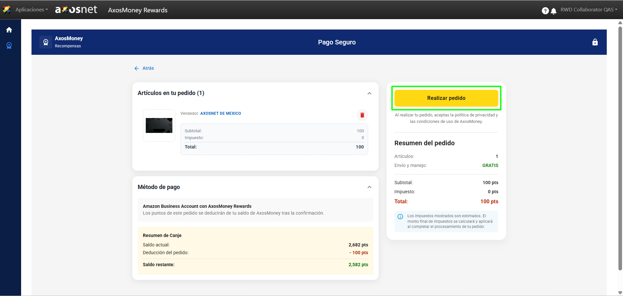
Task: Click the info icon in tax notice
Action: 400,217
